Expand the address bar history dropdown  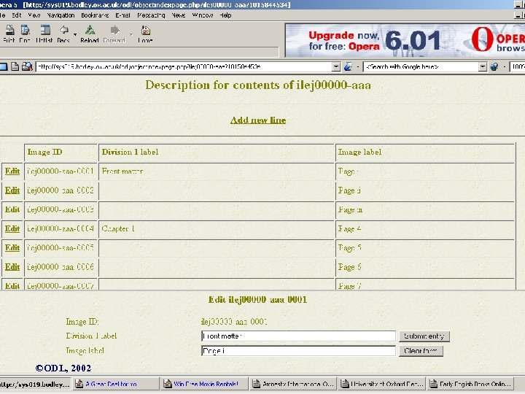tap(336, 66)
